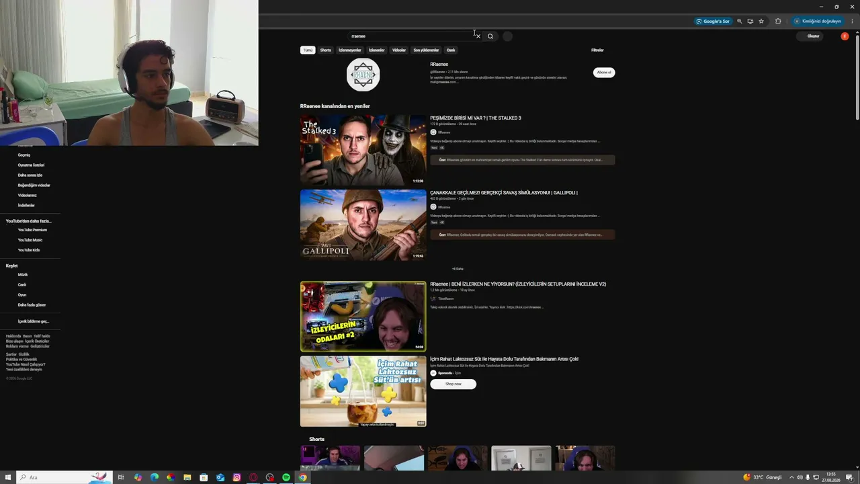Open YouTube Music in the sidebar
860x484 pixels.
pyautogui.click(x=30, y=240)
